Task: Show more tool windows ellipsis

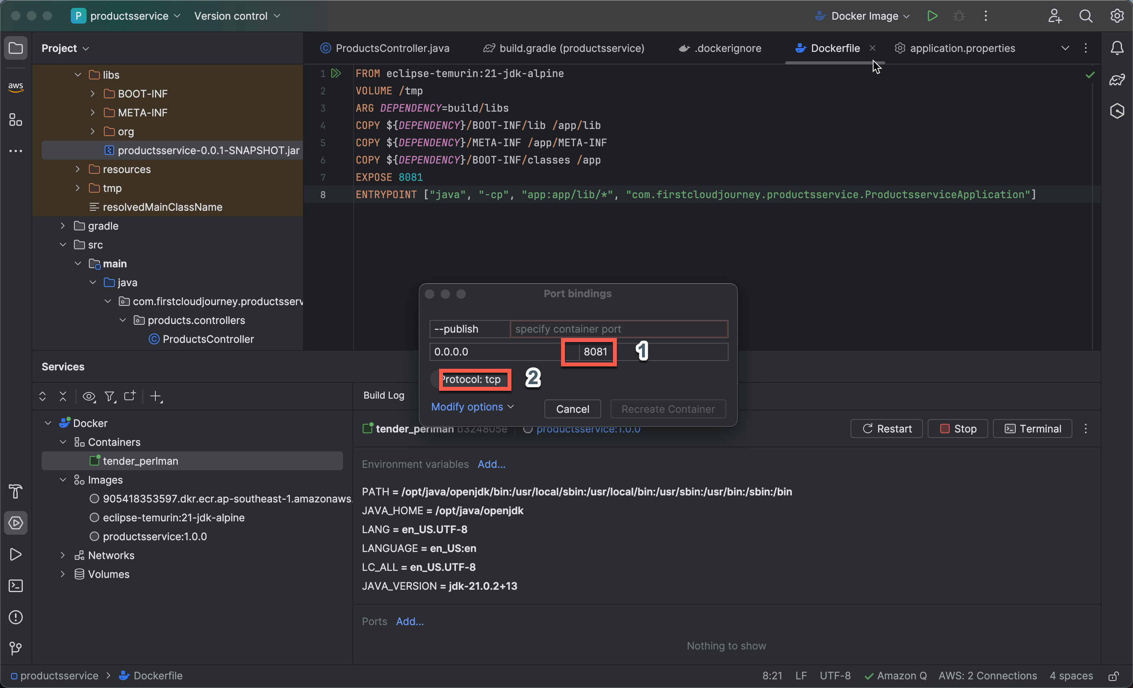Action: coord(16,151)
